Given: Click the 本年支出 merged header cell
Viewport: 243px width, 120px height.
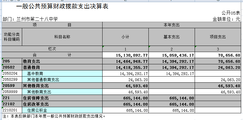Looking at the screenshot, I should tap(172, 25).
